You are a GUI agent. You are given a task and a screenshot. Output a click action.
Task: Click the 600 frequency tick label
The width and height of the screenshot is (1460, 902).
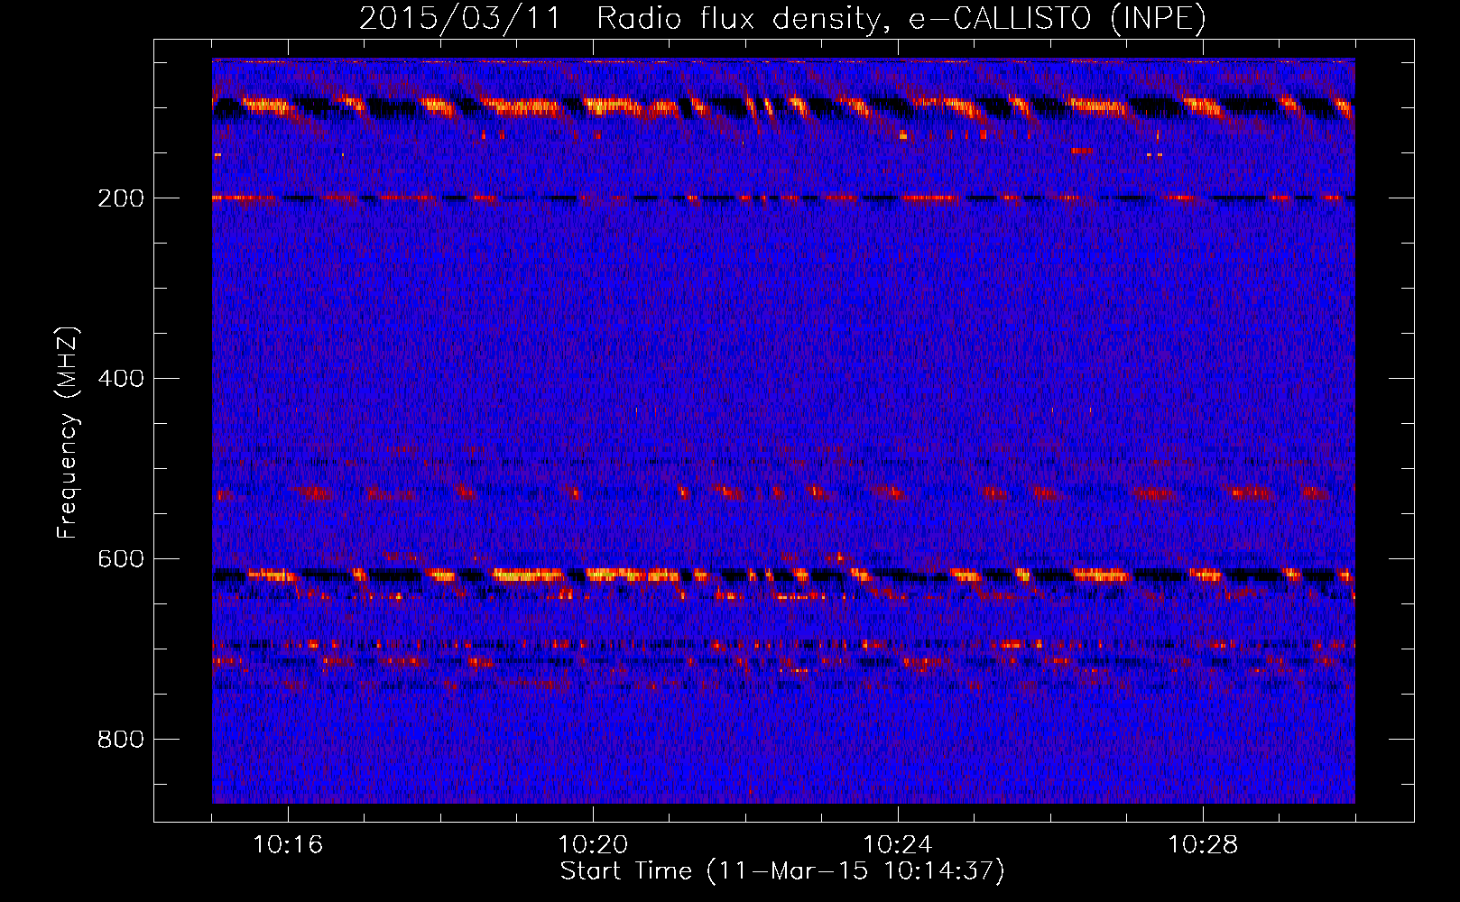coord(120,559)
